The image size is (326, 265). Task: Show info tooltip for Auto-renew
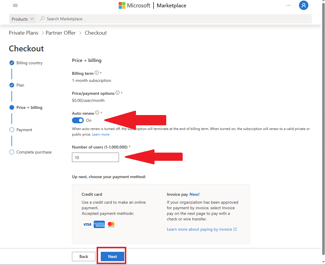coord(97,113)
